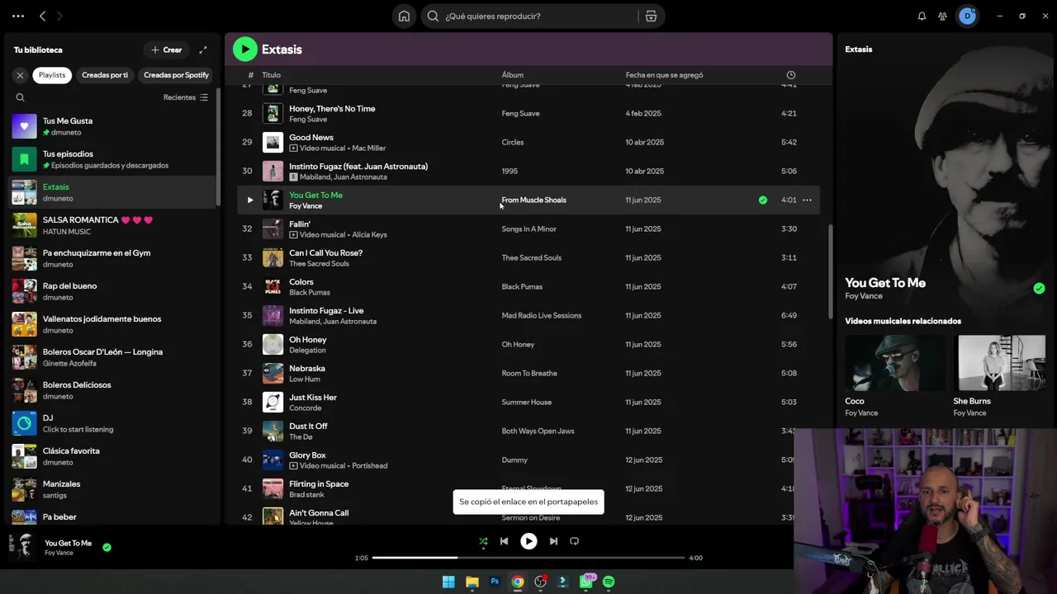Open 'You Get To Me' title in the right panel
The image size is (1057, 594).
[885, 282]
